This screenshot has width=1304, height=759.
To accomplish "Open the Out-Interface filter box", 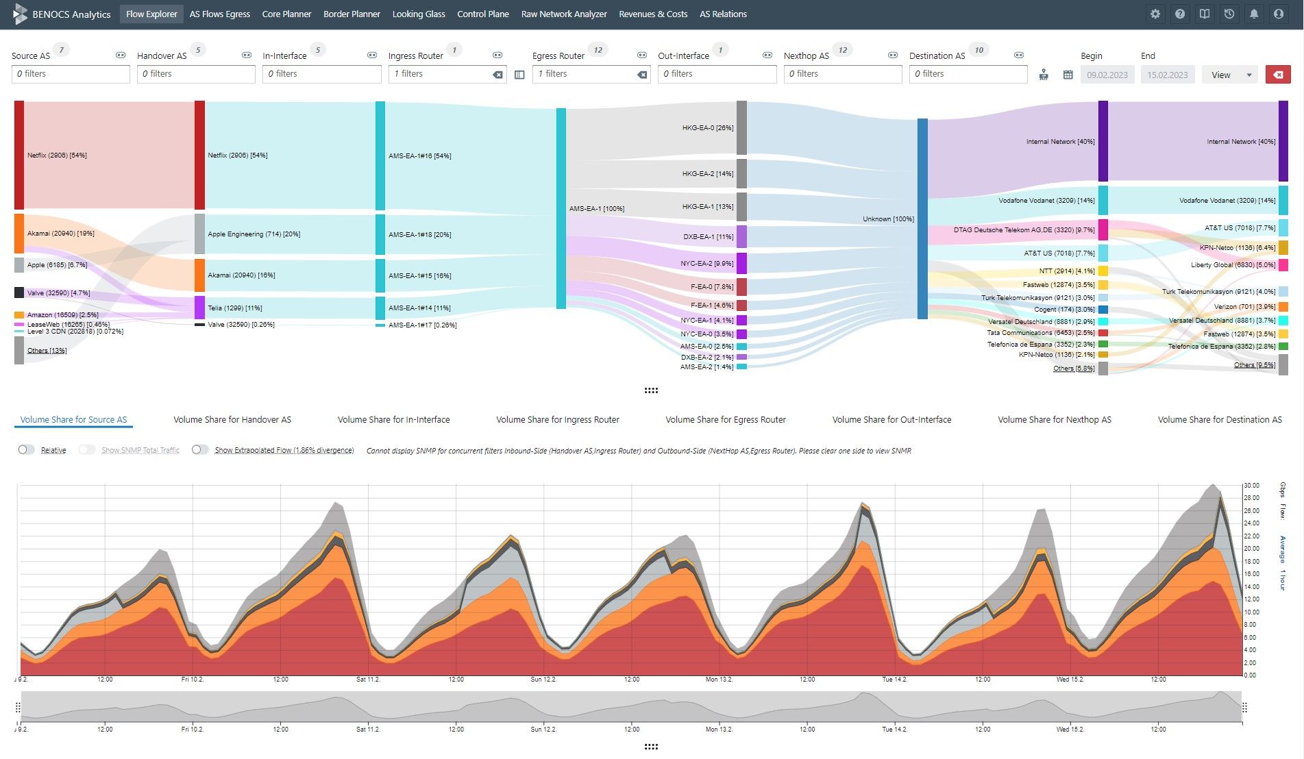I will coord(717,74).
